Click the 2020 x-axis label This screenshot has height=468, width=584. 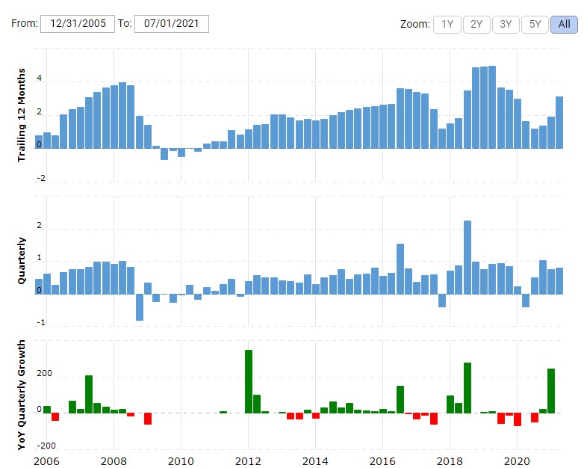point(517,461)
